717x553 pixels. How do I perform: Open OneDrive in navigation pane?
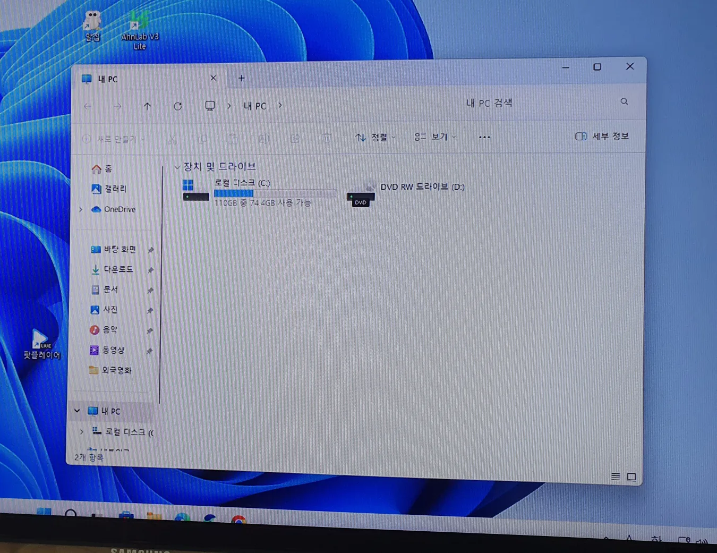(114, 209)
